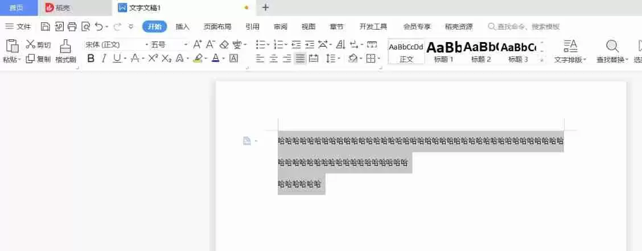Open the shading fill dropdown
Image resolution: width=642 pixels, height=251 pixels.
click(x=361, y=59)
